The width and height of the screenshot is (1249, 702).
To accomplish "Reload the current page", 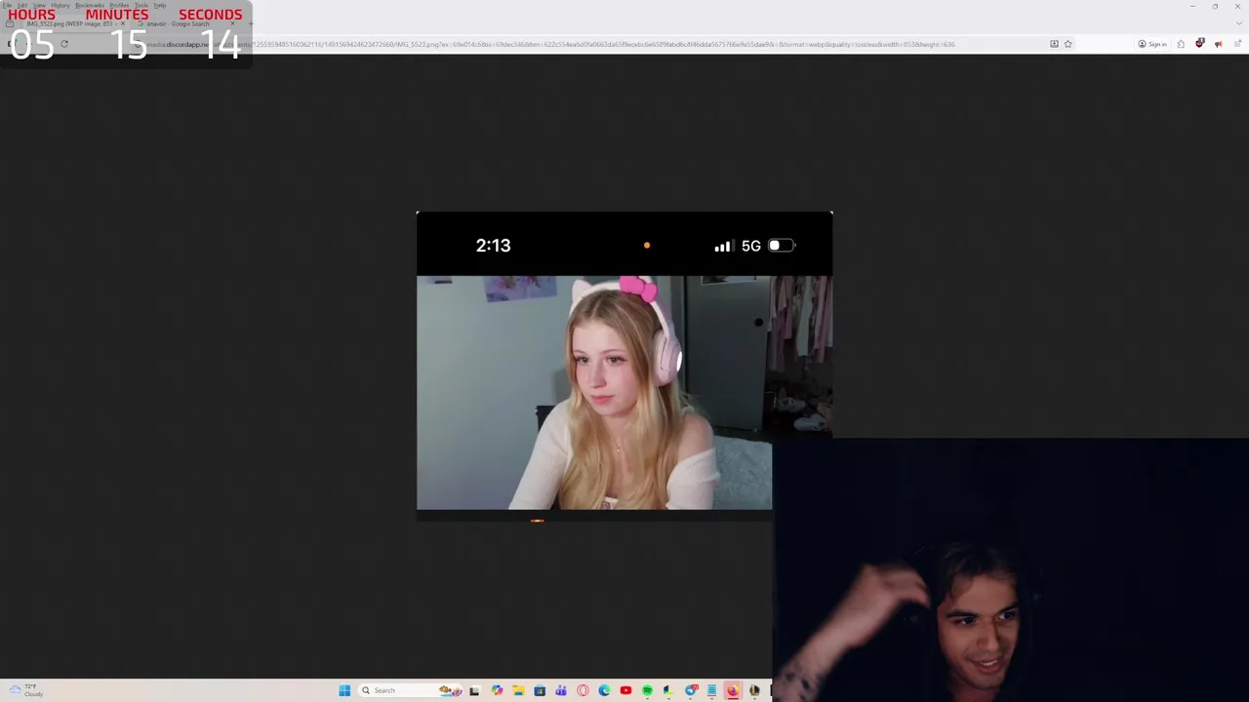I will [x=64, y=44].
